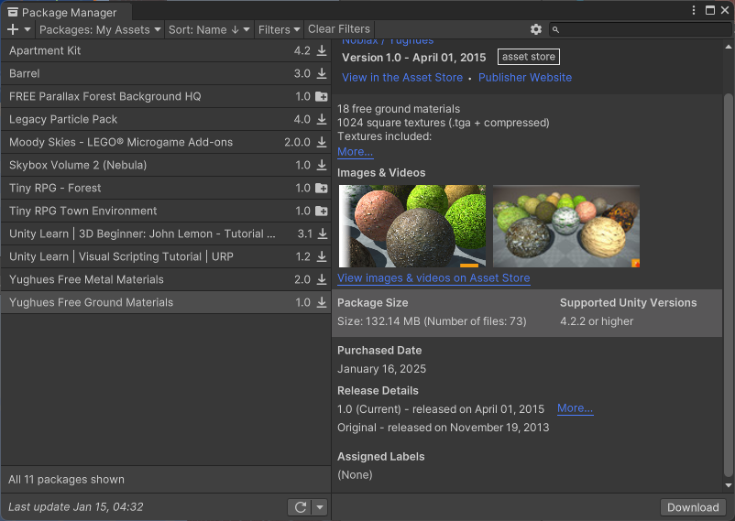The image size is (735, 521).
Task: Click the Package Manager tab icon
Action: click(x=13, y=12)
